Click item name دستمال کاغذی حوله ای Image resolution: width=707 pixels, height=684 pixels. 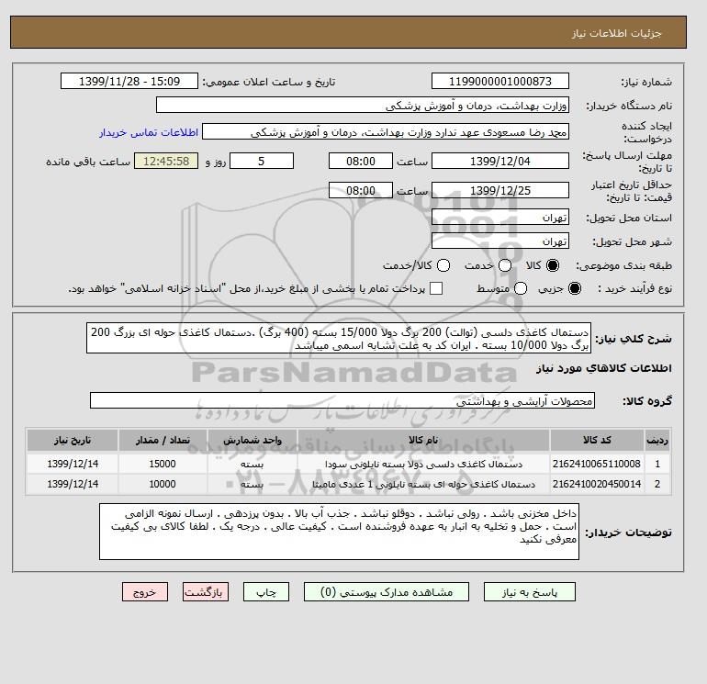point(423,484)
